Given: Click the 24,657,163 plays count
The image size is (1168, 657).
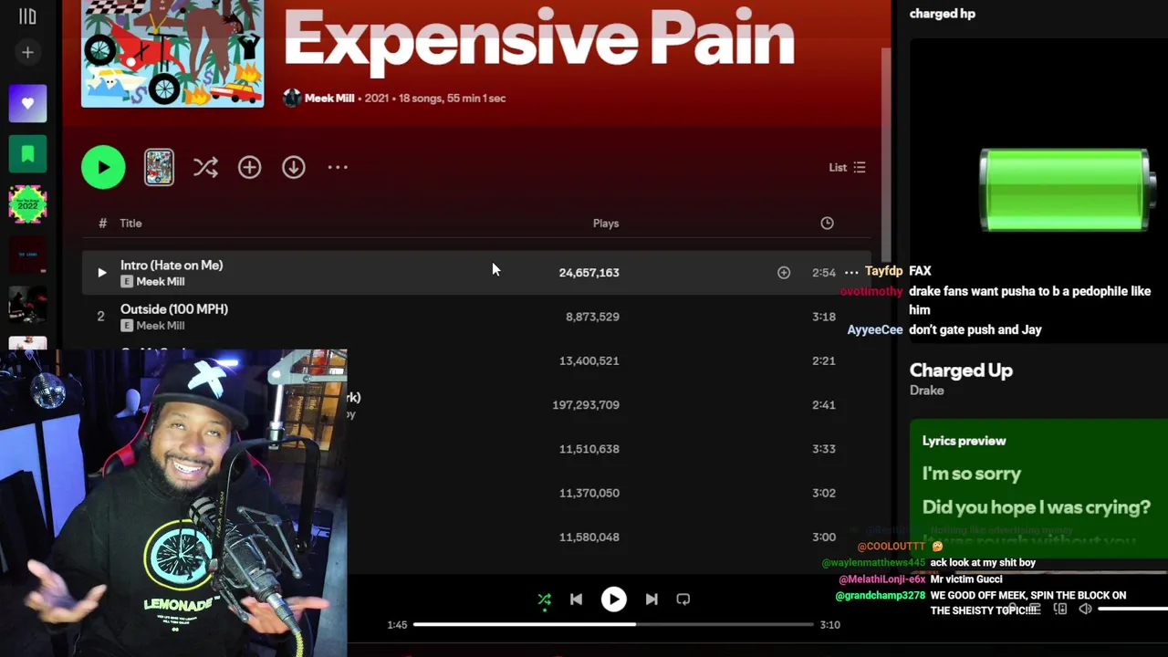Looking at the screenshot, I should [589, 272].
